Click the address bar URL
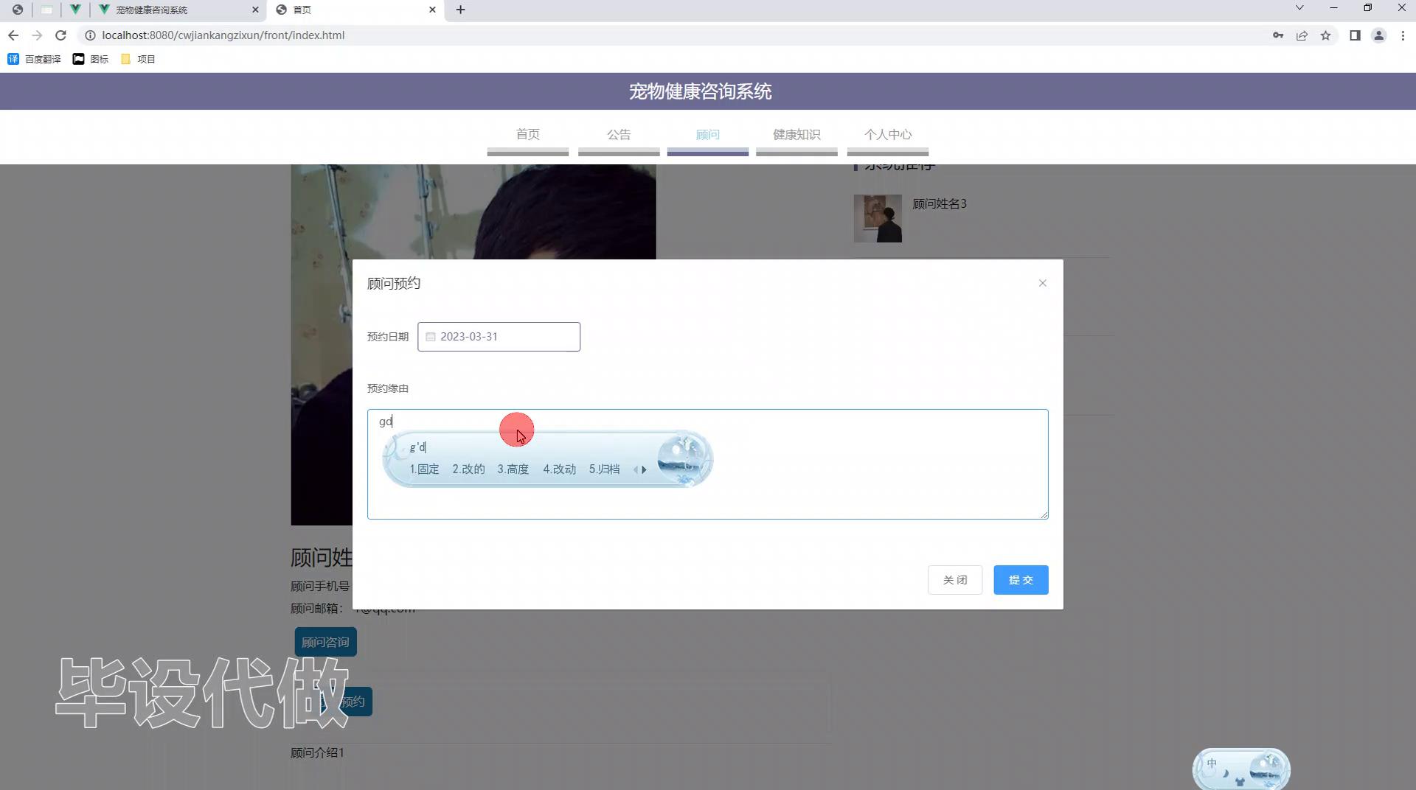The image size is (1416, 790). (223, 35)
